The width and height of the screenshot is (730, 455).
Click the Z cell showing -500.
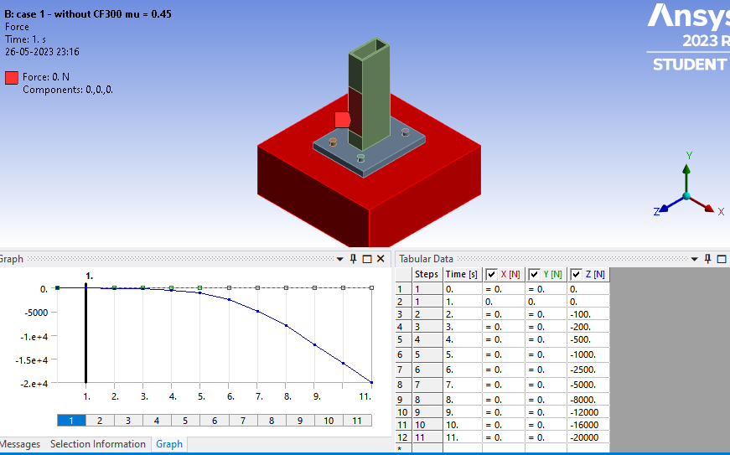(x=588, y=339)
